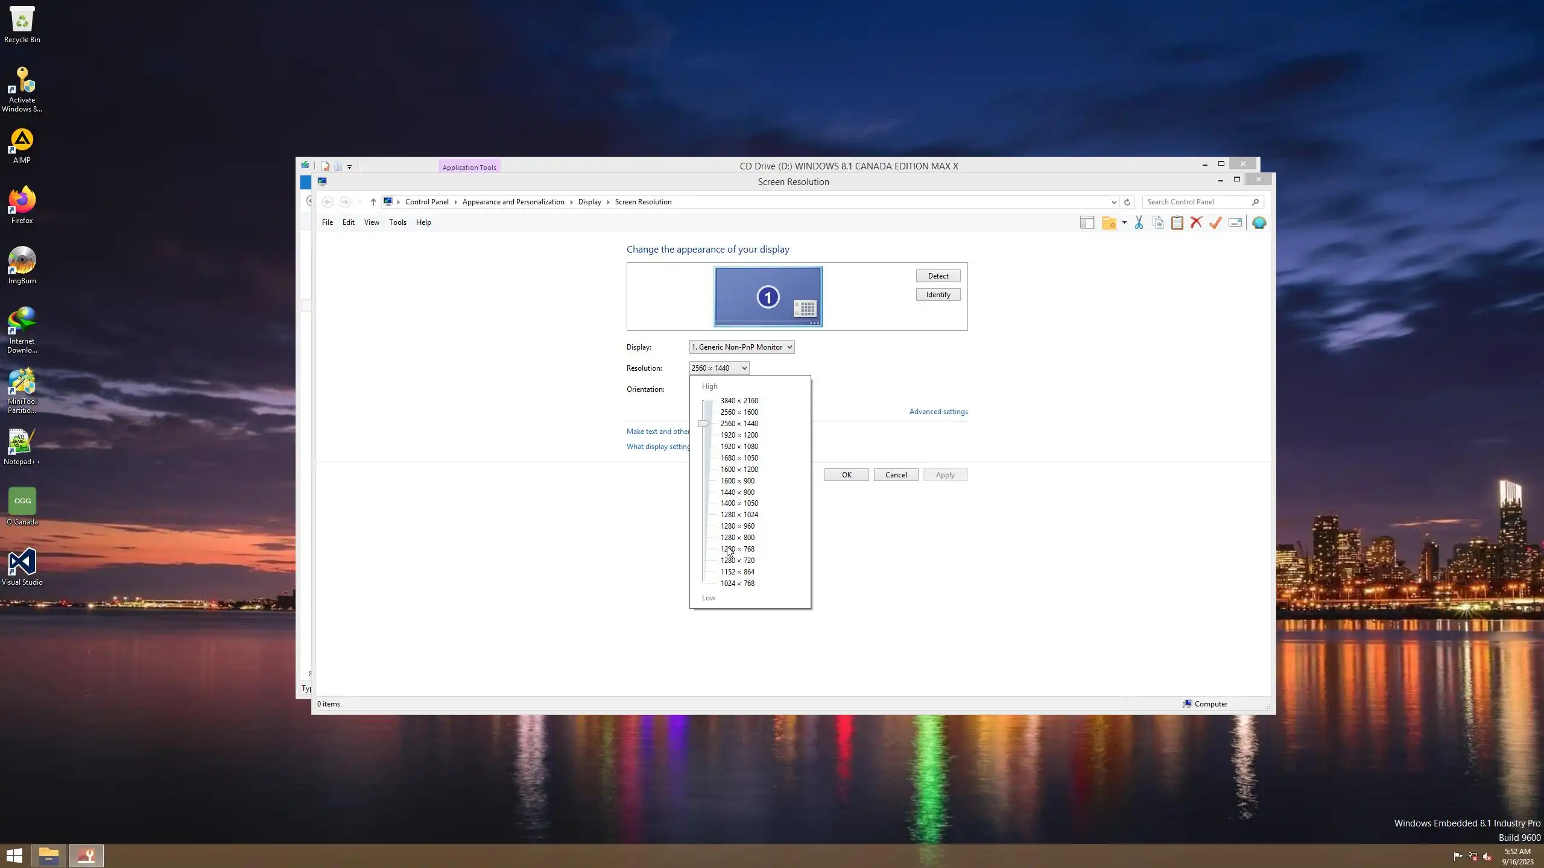1544x868 pixels.
Task: Click the Search Control Panel field
Action: pos(1197,202)
